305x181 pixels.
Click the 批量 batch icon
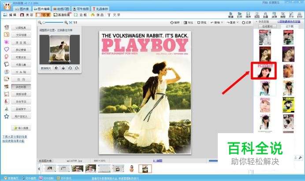click(265, 15)
